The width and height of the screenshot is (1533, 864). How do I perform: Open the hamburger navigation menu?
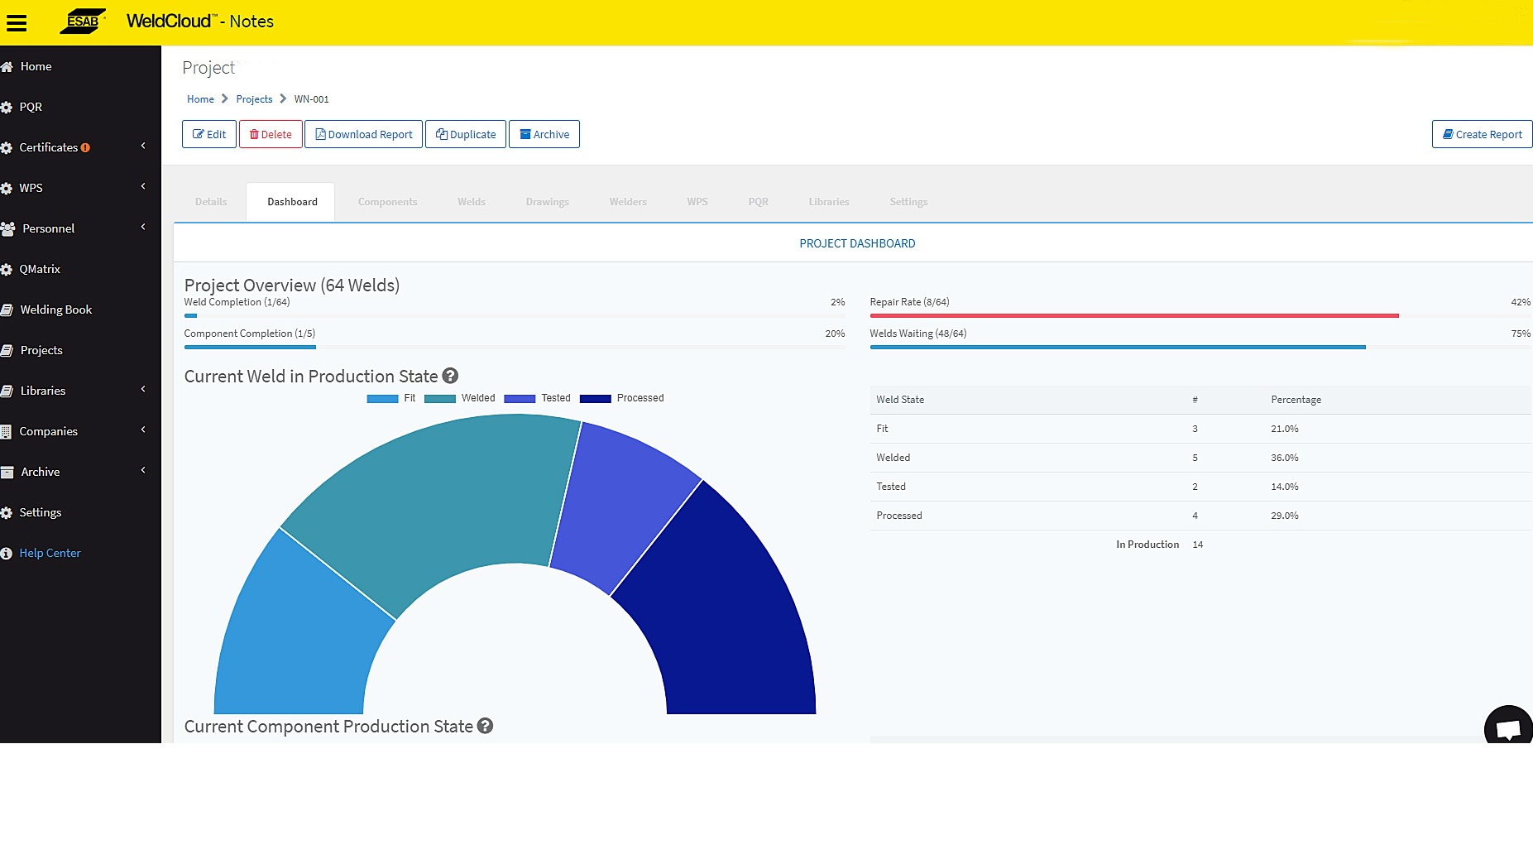[x=17, y=22]
